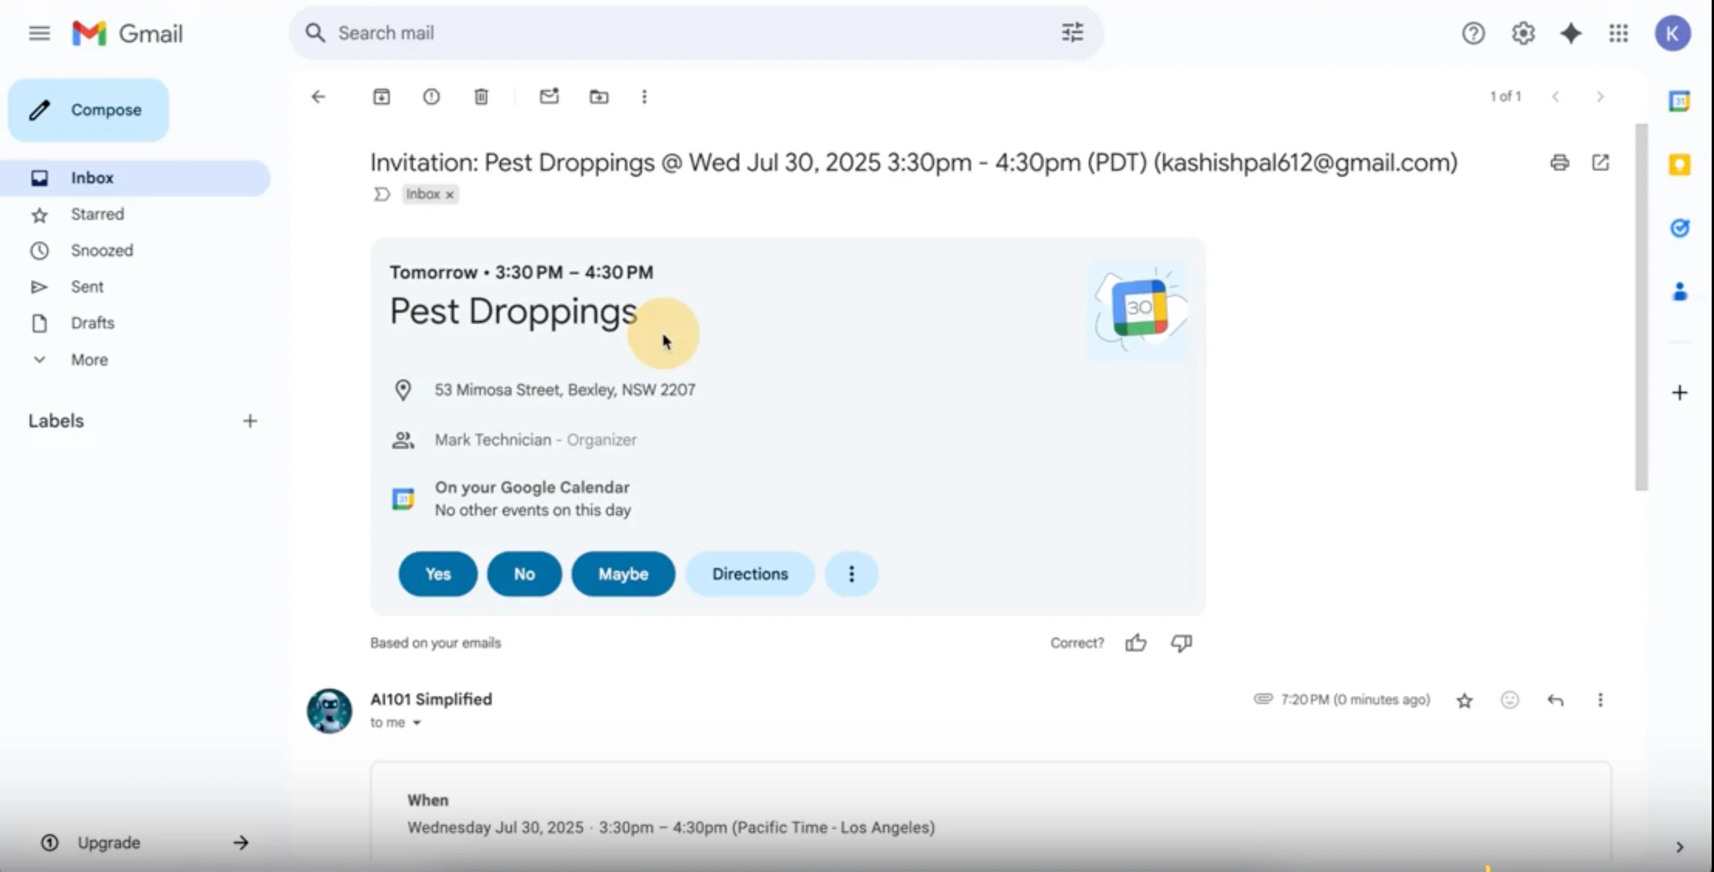Image resolution: width=1714 pixels, height=872 pixels.
Task: Open more event options in invitation card
Action: 851,574
